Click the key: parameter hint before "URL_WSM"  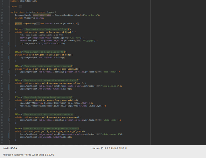67,38
